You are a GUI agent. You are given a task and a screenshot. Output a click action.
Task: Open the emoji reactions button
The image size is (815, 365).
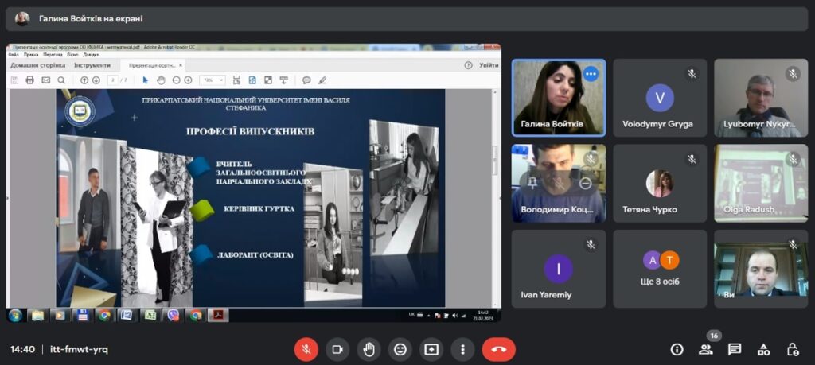pyautogui.click(x=400, y=349)
